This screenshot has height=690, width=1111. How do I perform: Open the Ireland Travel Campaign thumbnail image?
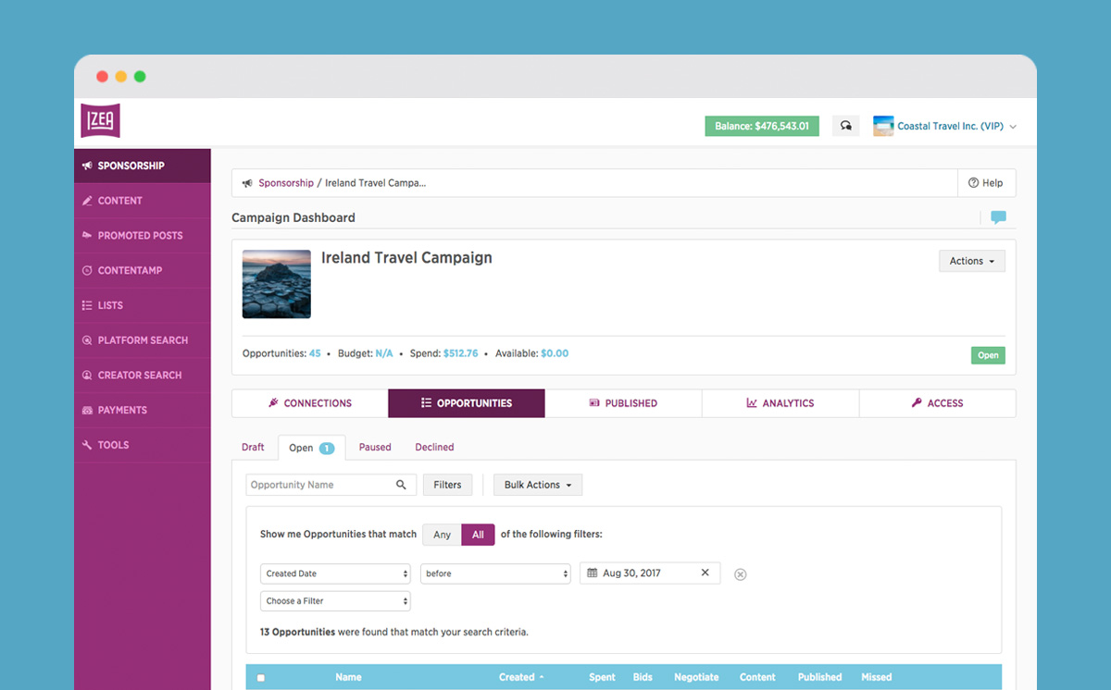click(x=277, y=284)
